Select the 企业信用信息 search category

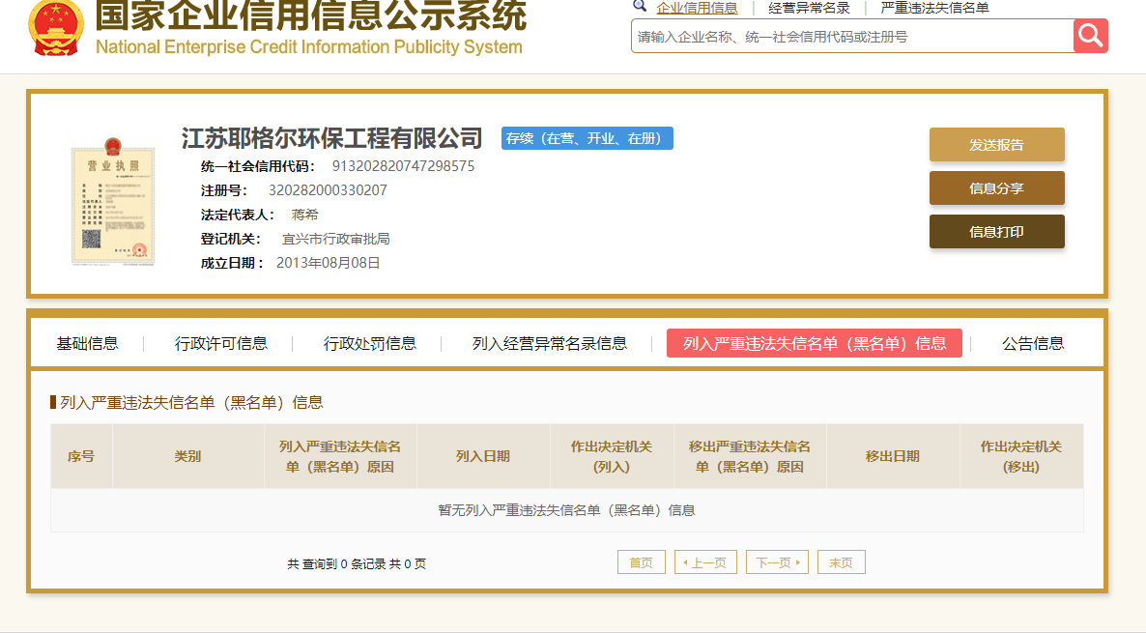click(697, 8)
